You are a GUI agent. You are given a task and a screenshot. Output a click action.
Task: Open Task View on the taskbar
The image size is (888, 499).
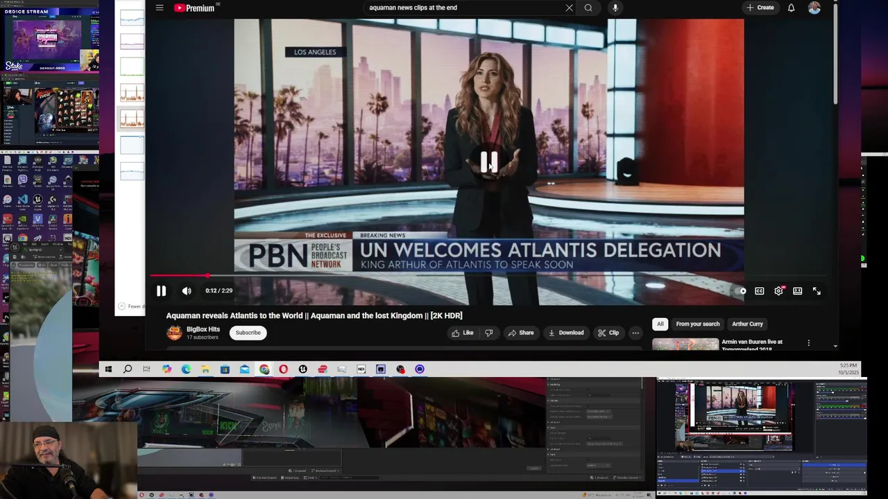(146, 369)
